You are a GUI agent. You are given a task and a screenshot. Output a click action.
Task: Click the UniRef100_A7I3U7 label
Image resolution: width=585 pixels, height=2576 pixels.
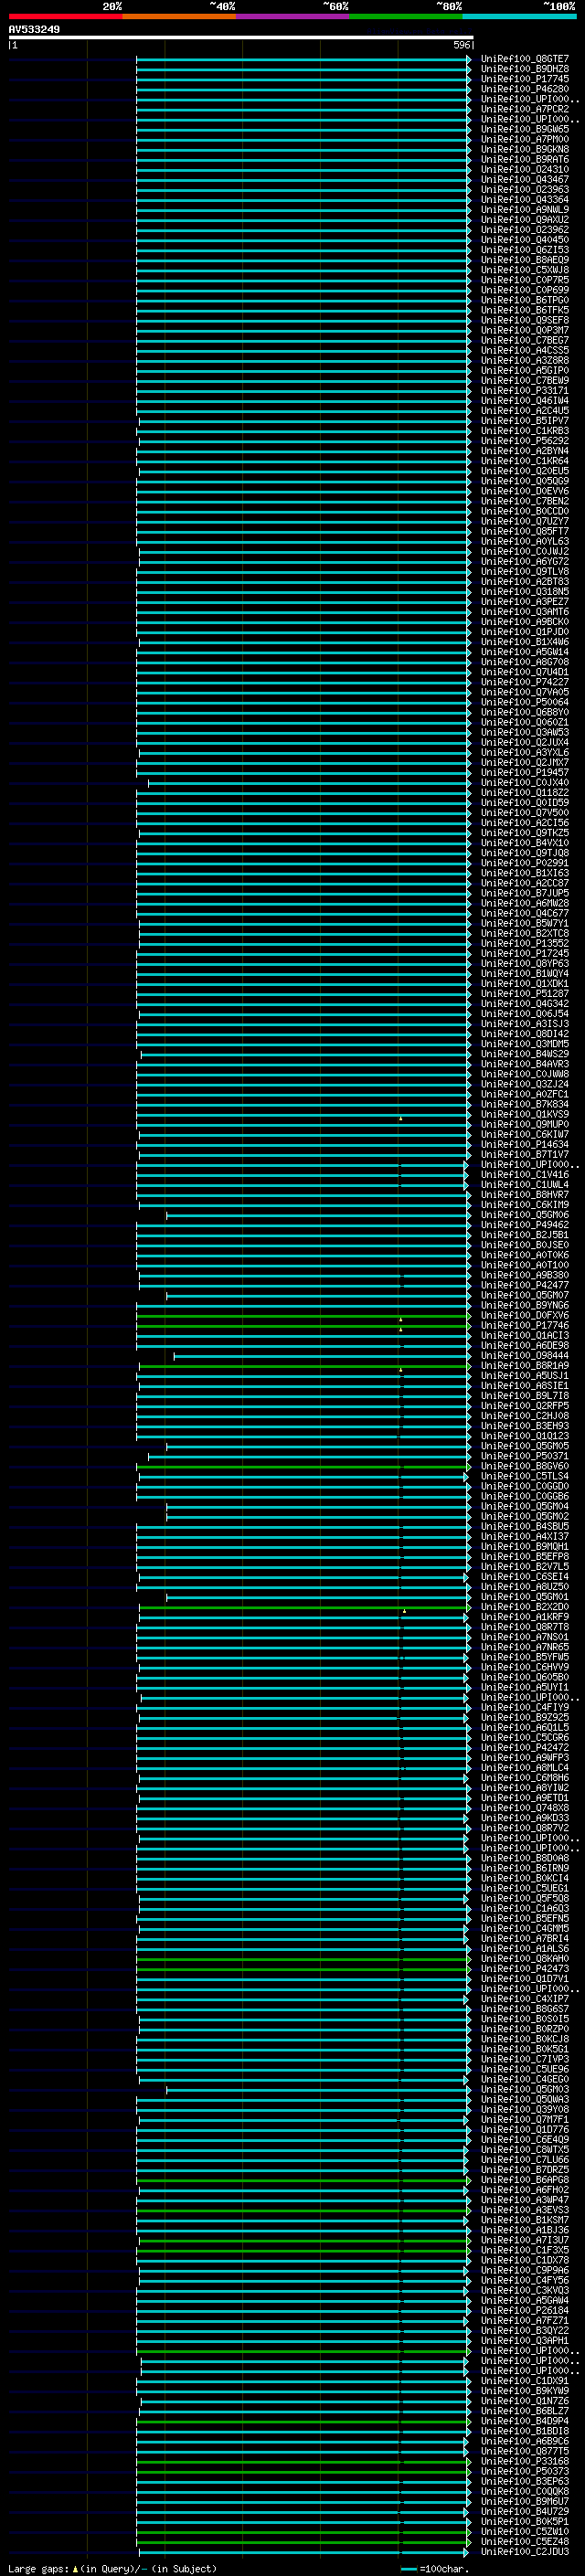point(524,2240)
